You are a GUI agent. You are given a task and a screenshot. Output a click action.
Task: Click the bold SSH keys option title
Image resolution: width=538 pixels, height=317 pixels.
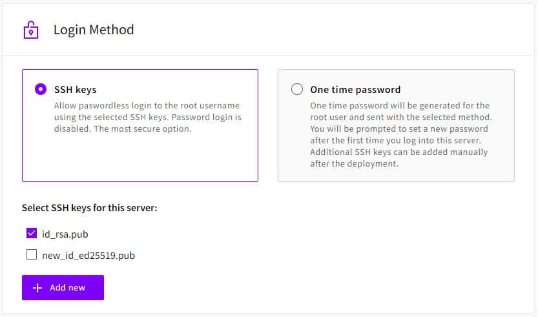(x=75, y=90)
